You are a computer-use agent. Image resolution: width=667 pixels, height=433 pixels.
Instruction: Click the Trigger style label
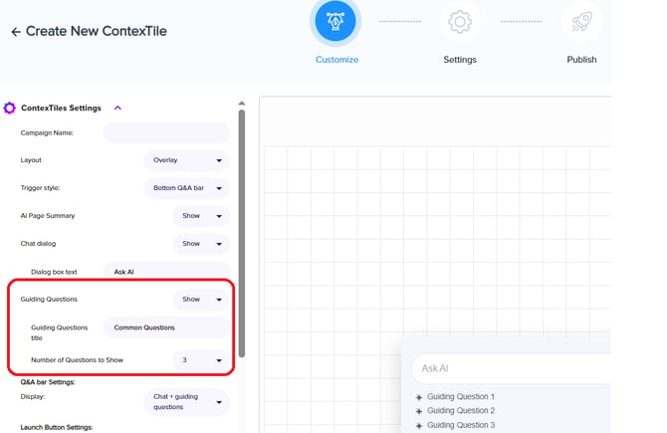(x=40, y=188)
